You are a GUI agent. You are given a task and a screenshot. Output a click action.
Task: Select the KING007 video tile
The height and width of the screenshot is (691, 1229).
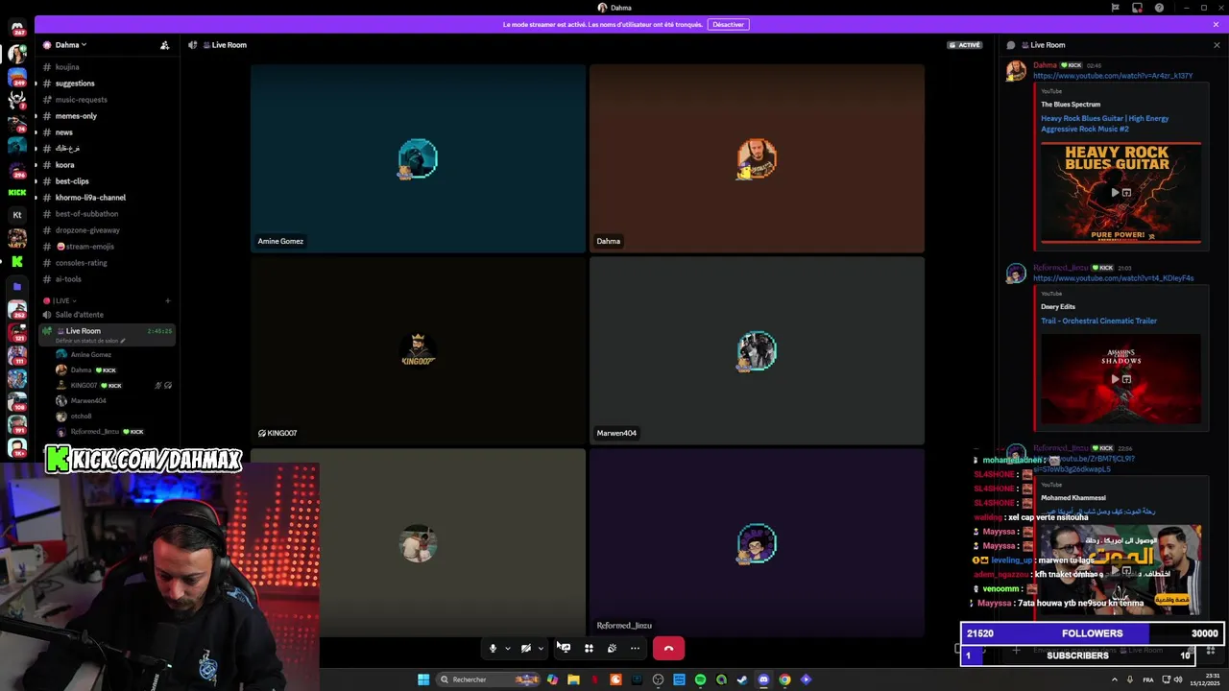pos(418,350)
